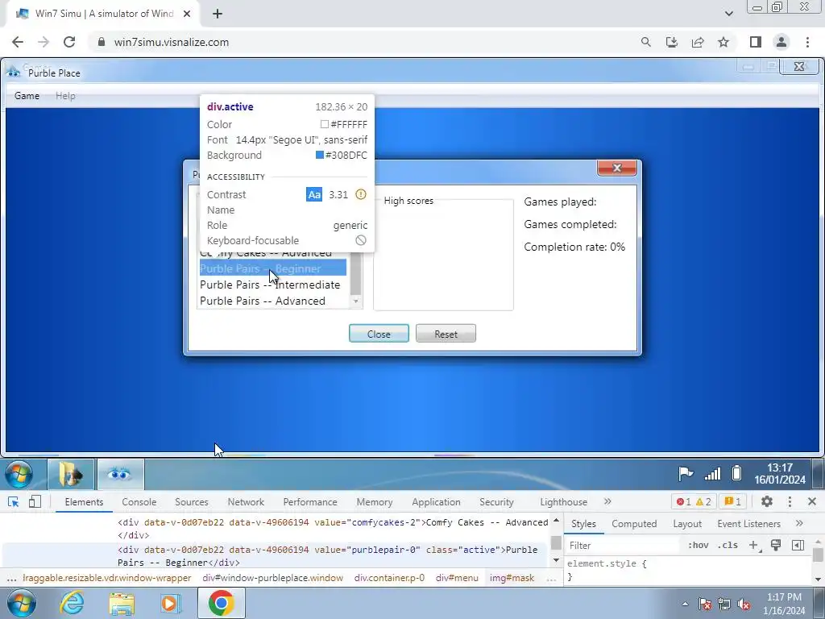The image size is (825, 619).
Task: Click the img#mask breadcrumb
Action: (x=512, y=578)
